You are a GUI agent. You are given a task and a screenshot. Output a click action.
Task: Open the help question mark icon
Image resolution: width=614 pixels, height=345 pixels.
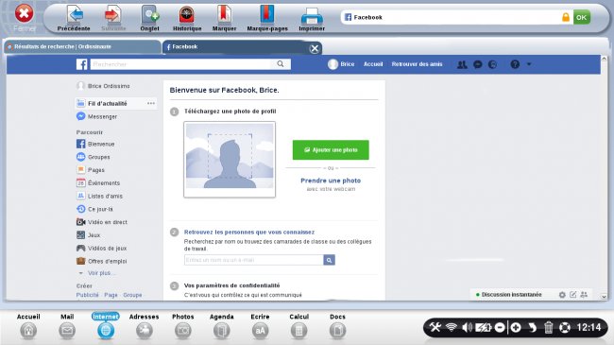[x=515, y=64]
